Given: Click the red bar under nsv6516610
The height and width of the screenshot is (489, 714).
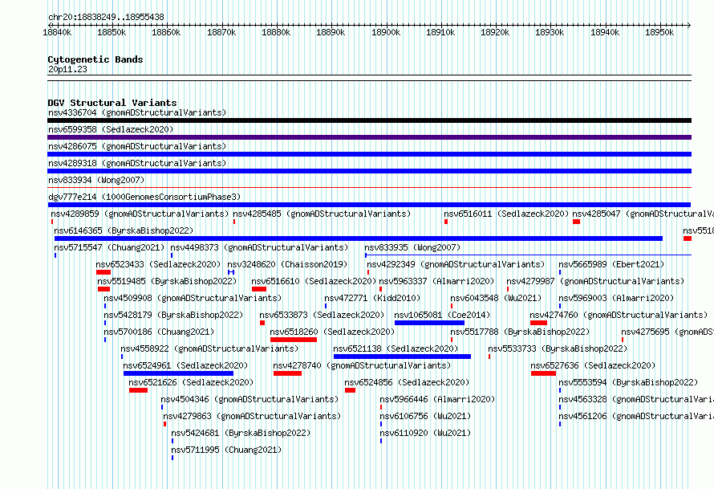Looking at the screenshot, I should click(258, 289).
